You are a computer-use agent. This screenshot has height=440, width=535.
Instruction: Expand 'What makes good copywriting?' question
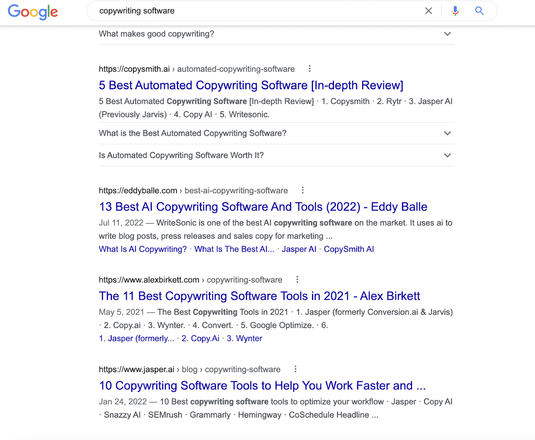pos(277,34)
